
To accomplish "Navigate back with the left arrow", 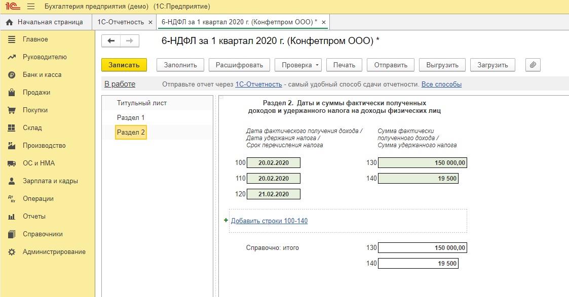I will (111, 41).
